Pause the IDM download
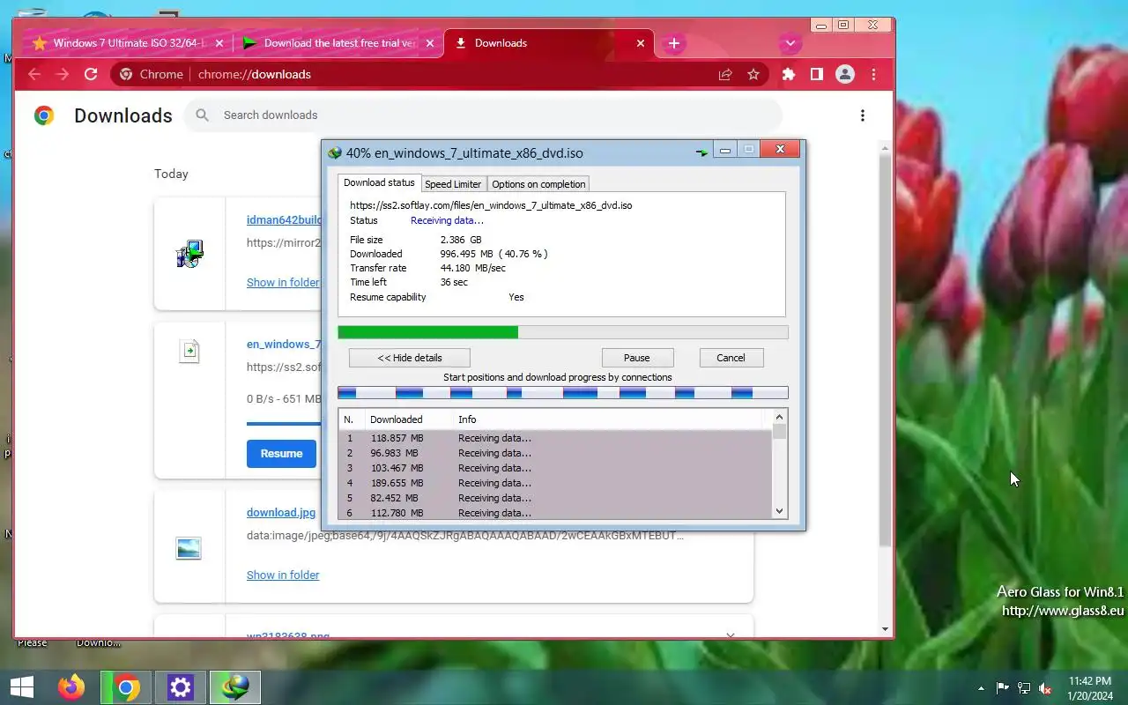 pyautogui.click(x=637, y=358)
